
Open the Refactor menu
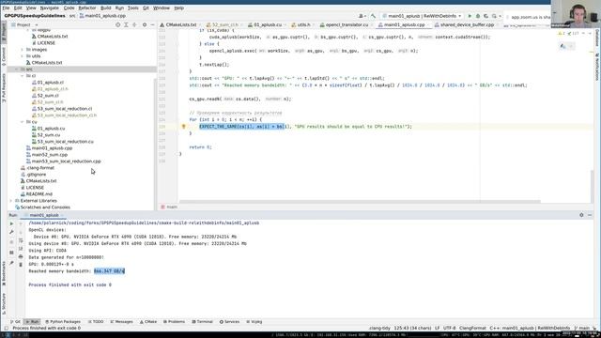point(87,8)
